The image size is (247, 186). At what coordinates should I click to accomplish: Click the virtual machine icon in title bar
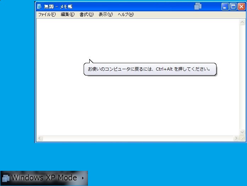coord(198,6)
